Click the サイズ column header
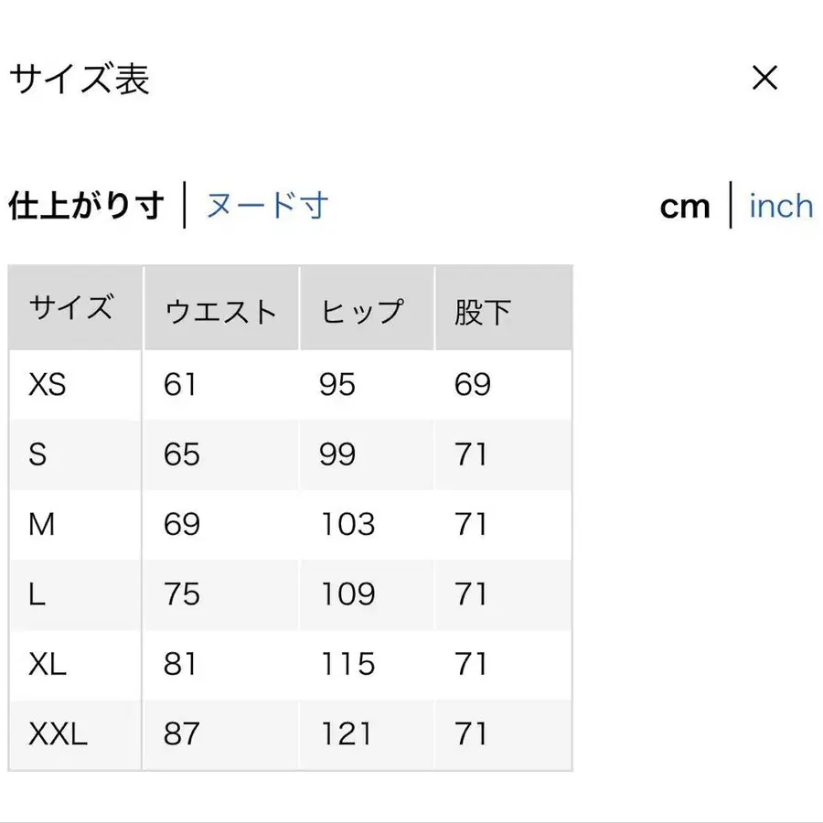 click(x=71, y=308)
